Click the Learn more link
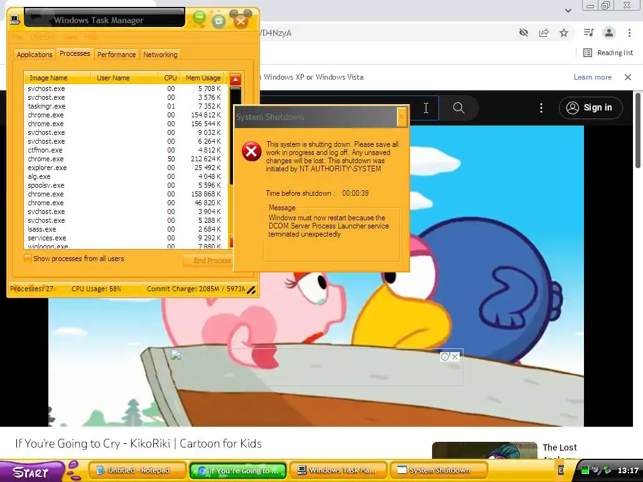This screenshot has height=482, width=643. [593, 77]
